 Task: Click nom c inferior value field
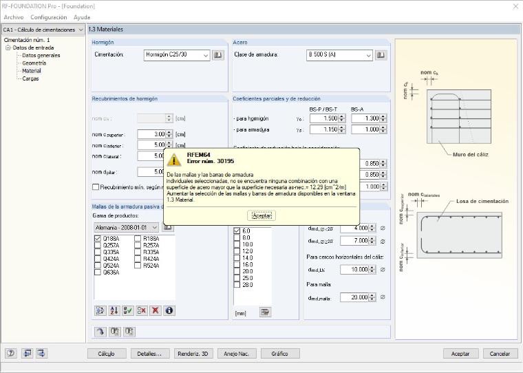tap(152, 145)
